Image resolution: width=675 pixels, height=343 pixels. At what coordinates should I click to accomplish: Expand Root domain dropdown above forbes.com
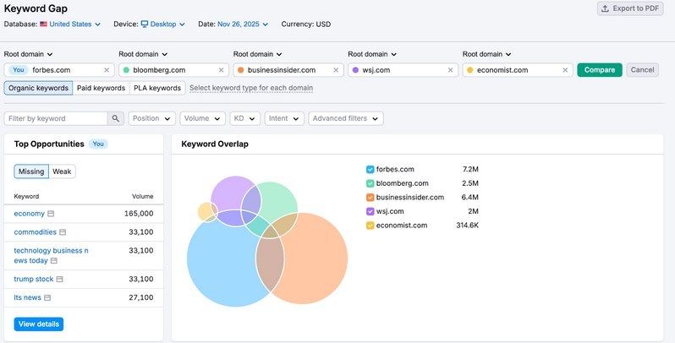pos(29,54)
